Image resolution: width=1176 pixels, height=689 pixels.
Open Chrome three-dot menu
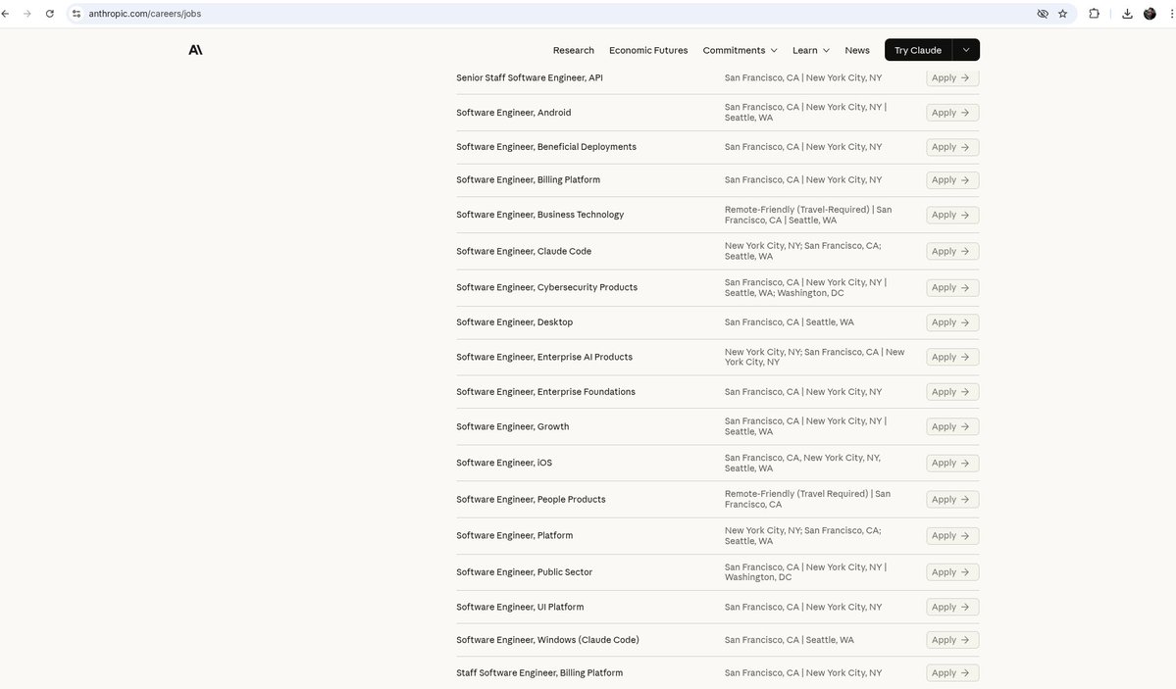[1171, 14]
